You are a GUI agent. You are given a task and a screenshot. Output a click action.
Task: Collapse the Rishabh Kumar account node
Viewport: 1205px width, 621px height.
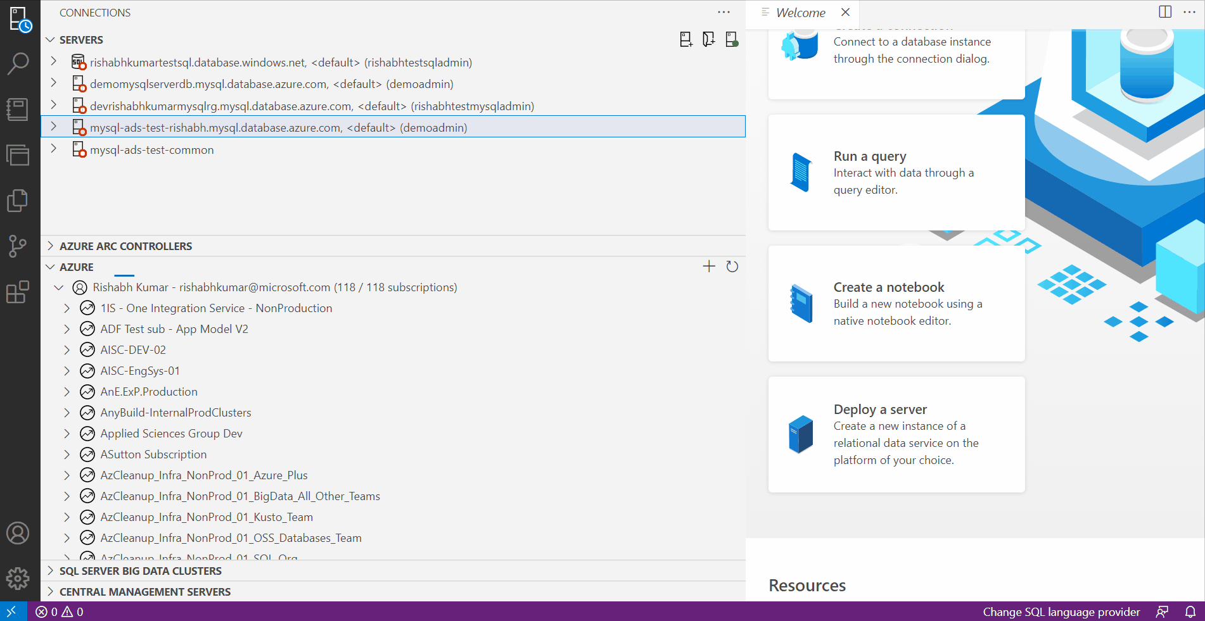point(59,287)
